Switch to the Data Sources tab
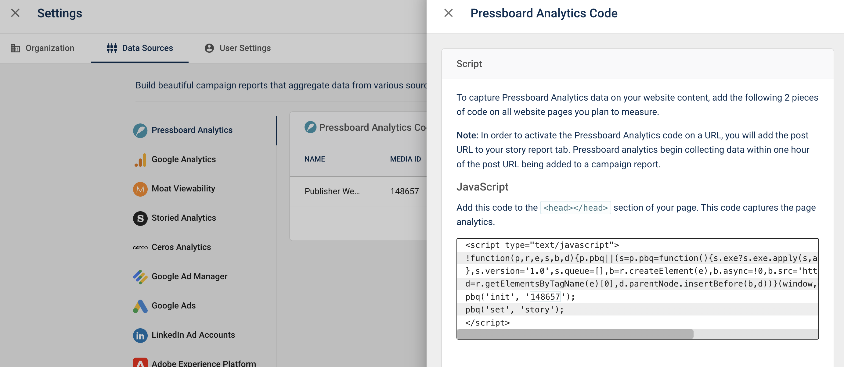This screenshot has height=367, width=844. [x=139, y=48]
